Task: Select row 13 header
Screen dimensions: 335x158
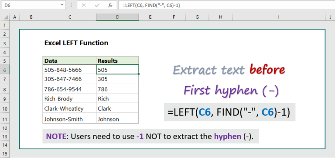Action: point(5,136)
